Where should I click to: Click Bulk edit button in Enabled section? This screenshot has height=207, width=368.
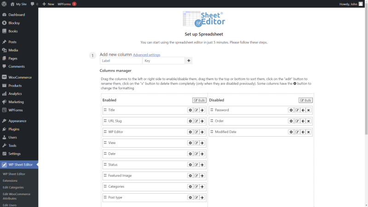[199, 100]
